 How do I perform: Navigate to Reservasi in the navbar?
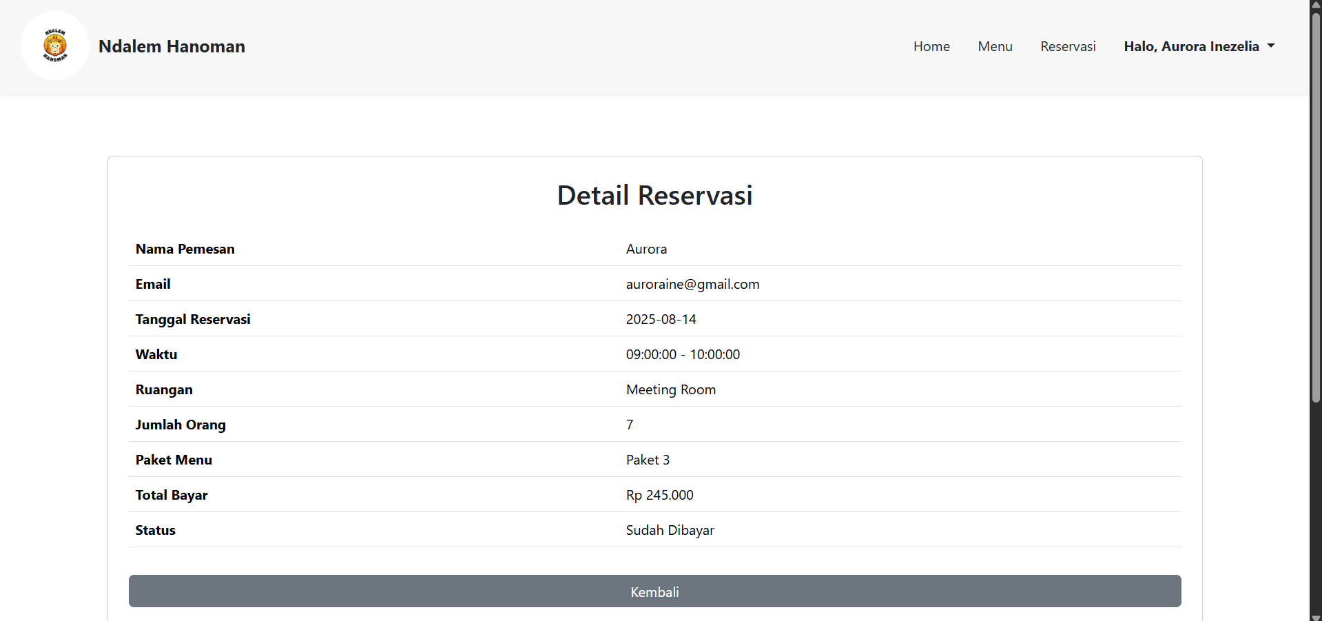point(1068,46)
